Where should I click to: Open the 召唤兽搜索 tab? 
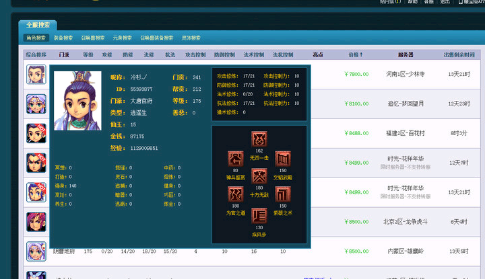coord(93,38)
